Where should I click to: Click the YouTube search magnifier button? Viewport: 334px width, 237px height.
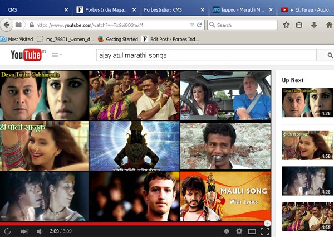(x=330, y=55)
